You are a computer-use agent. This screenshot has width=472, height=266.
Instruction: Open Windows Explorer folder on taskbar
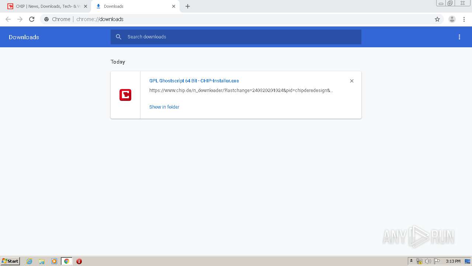[x=42, y=261]
